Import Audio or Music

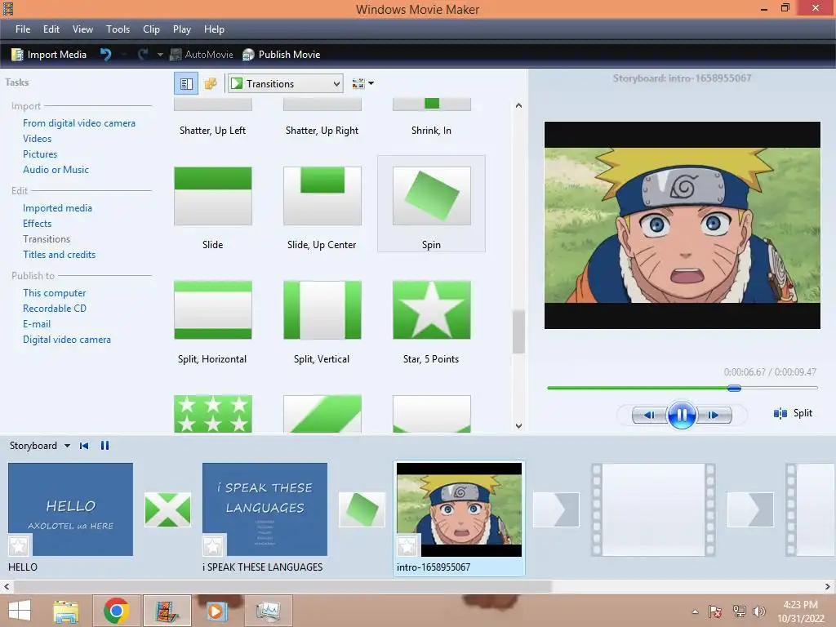tap(56, 170)
